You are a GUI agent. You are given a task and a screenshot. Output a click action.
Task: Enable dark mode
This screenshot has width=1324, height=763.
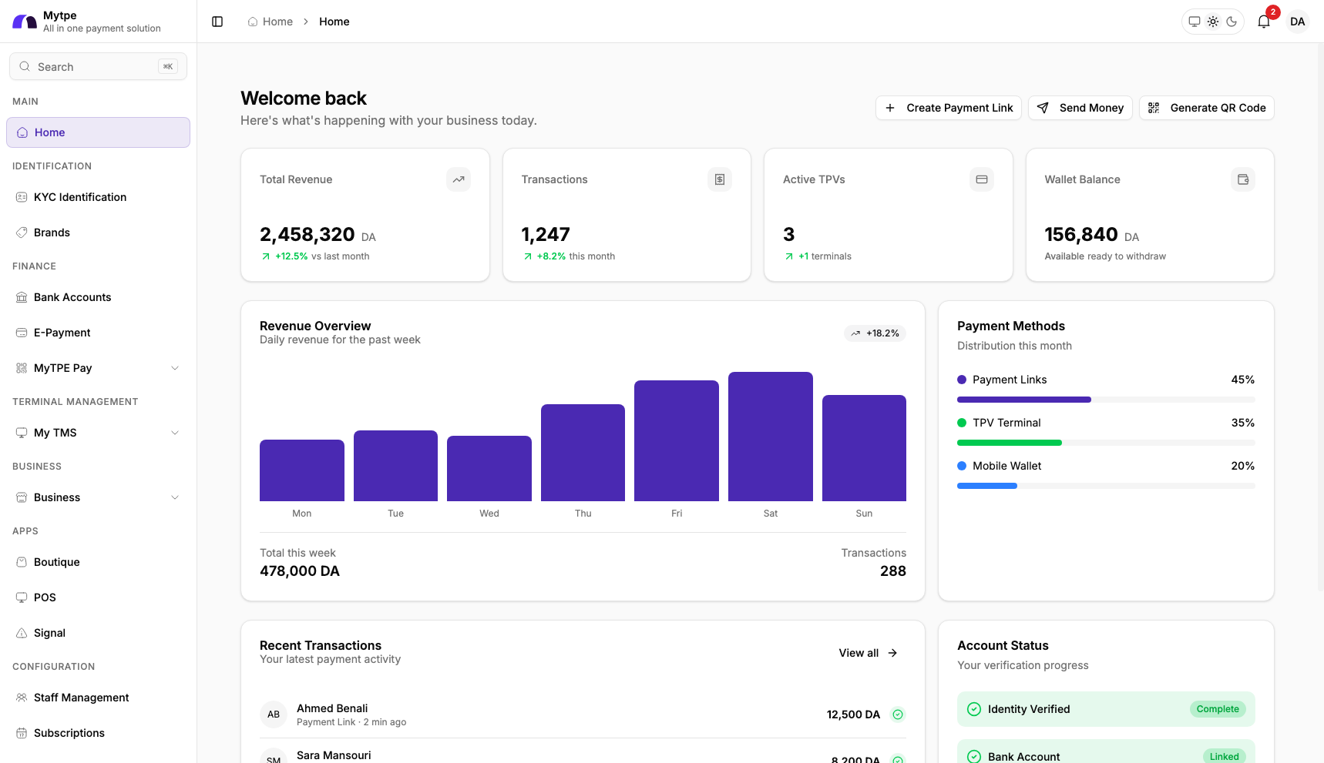point(1231,22)
